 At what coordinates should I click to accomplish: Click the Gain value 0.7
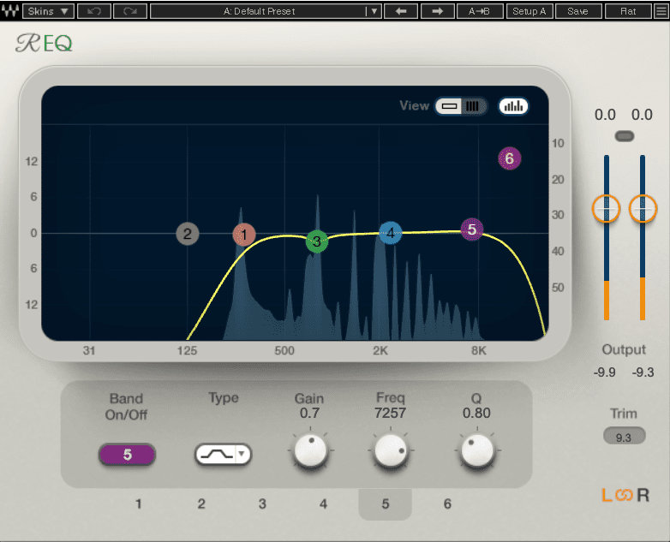point(309,413)
